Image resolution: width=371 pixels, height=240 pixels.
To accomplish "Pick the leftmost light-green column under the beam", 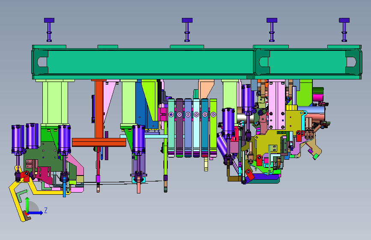I will click(x=55, y=102).
